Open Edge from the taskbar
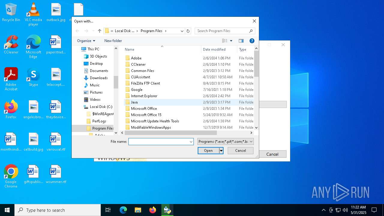384x216 pixels. (123, 210)
